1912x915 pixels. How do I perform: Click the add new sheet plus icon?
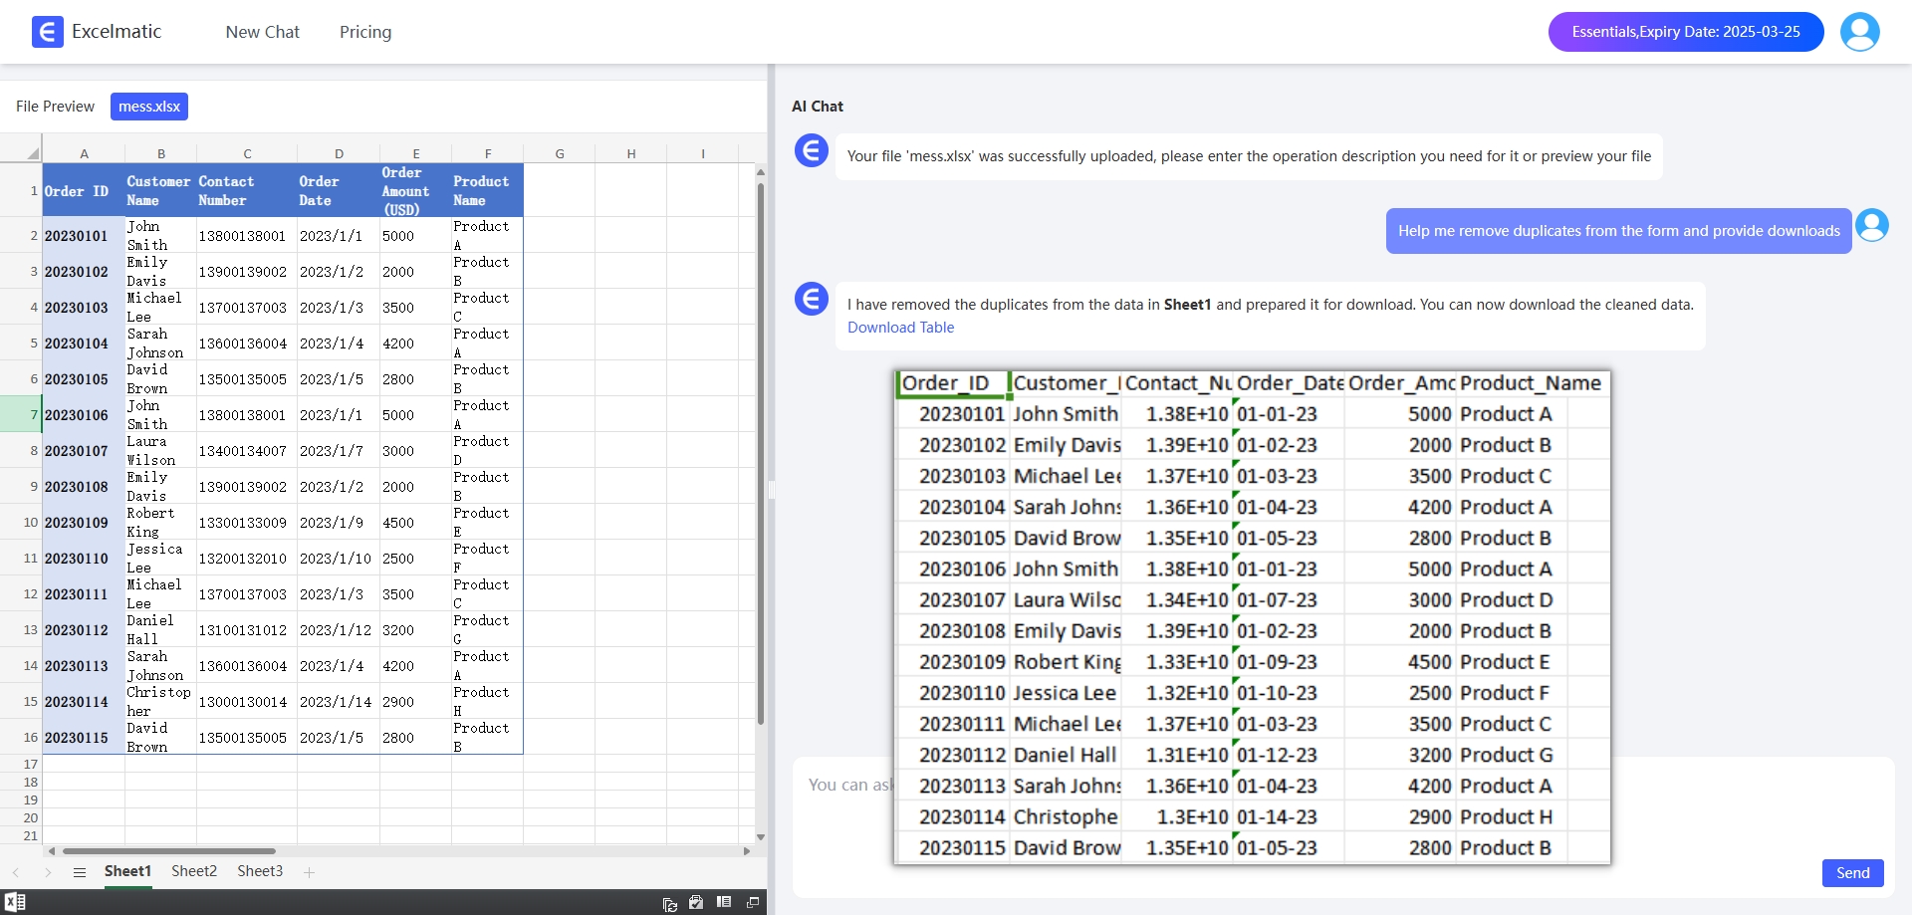click(309, 872)
